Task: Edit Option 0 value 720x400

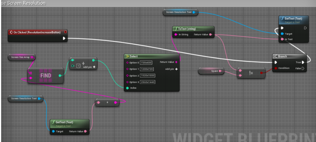Action: (x=146, y=63)
